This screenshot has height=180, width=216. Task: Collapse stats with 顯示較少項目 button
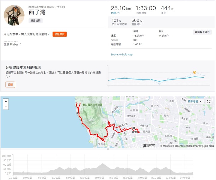pos(202,32)
